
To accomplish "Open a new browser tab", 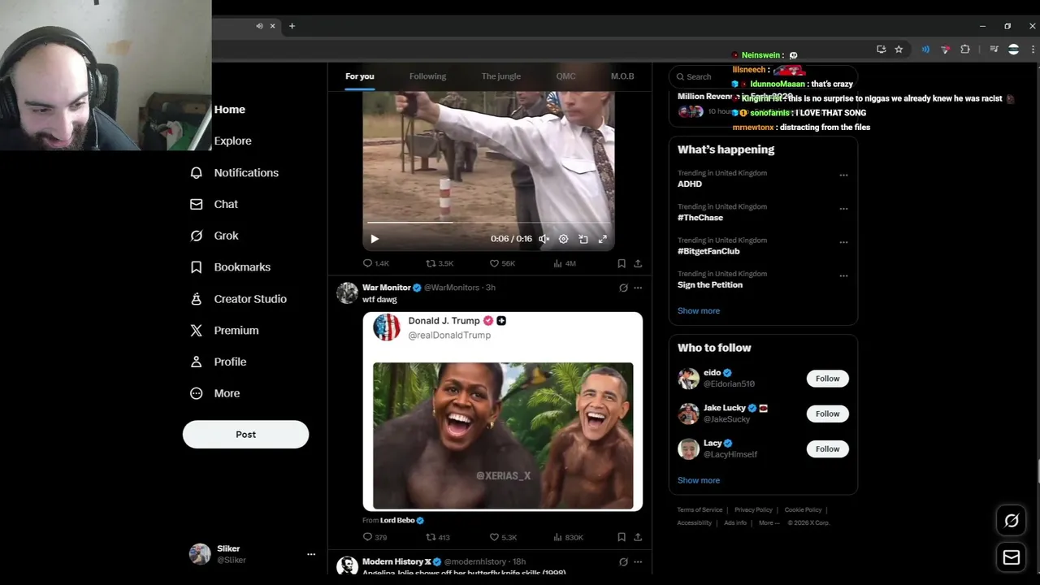I will pos(292,26).
